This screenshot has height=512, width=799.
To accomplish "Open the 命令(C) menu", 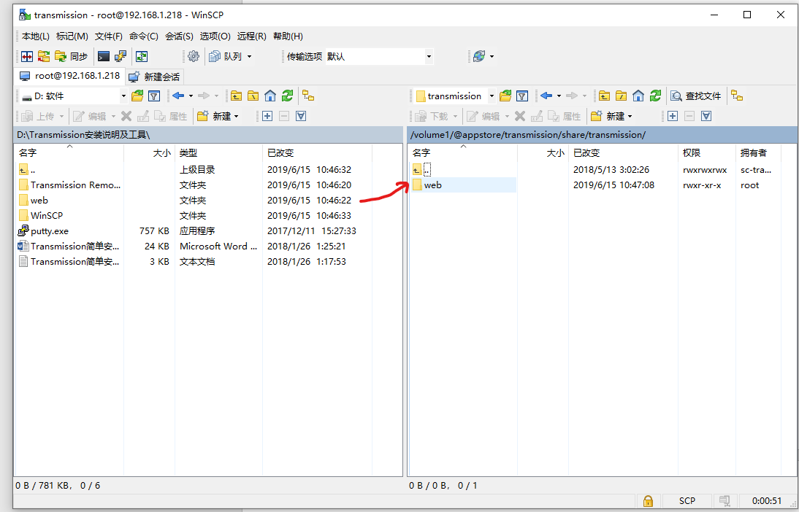I will click(x=144, y=36).
